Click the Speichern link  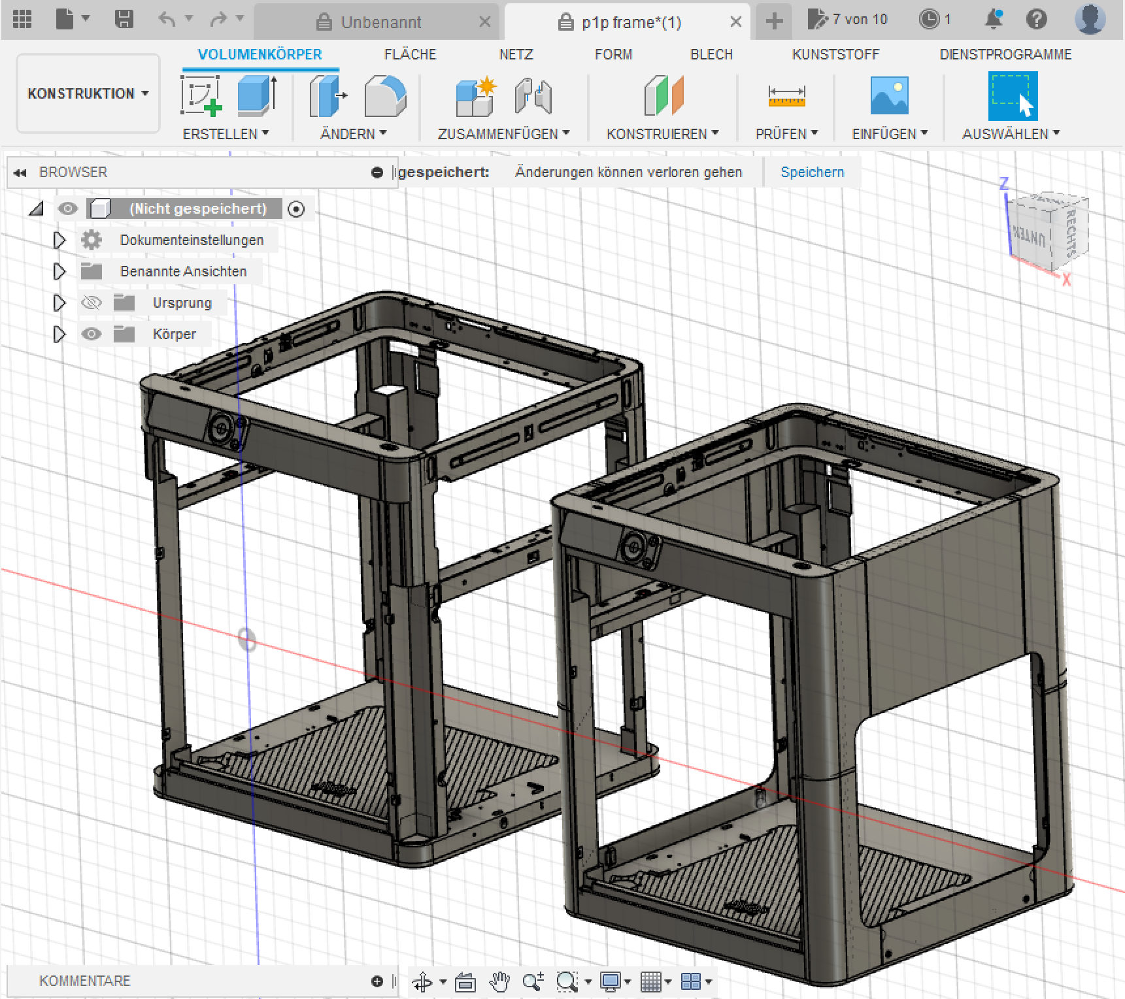click(812, 172)
